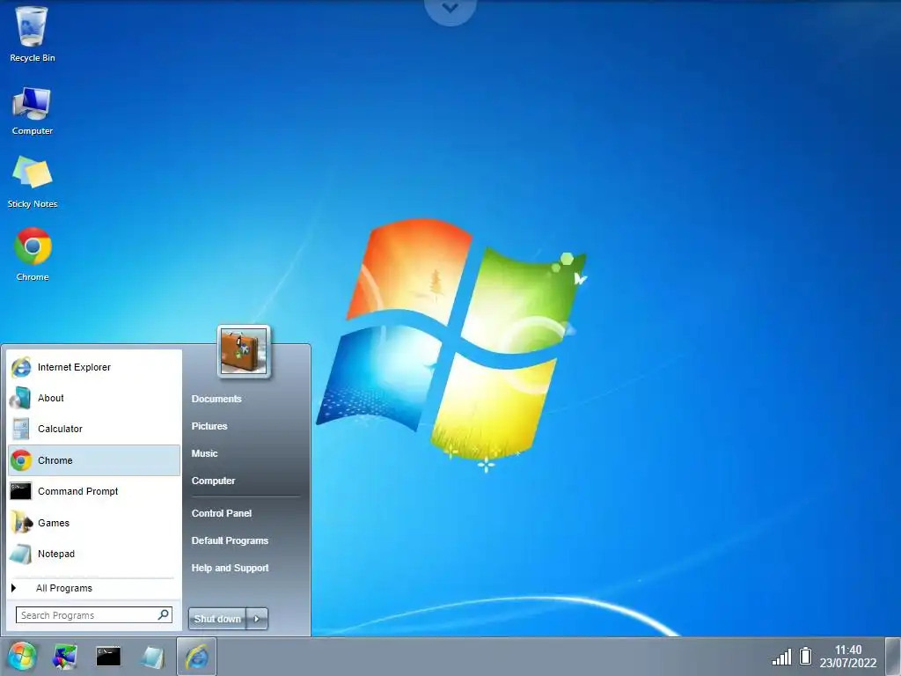
Task: Open the Sticky Notes desktop icon
Action: tap(33, 182)
